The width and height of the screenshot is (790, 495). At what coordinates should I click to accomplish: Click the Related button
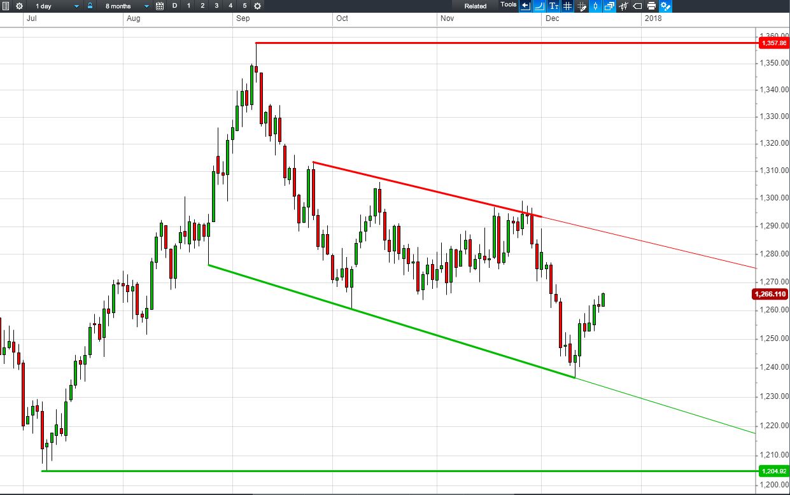476,6
